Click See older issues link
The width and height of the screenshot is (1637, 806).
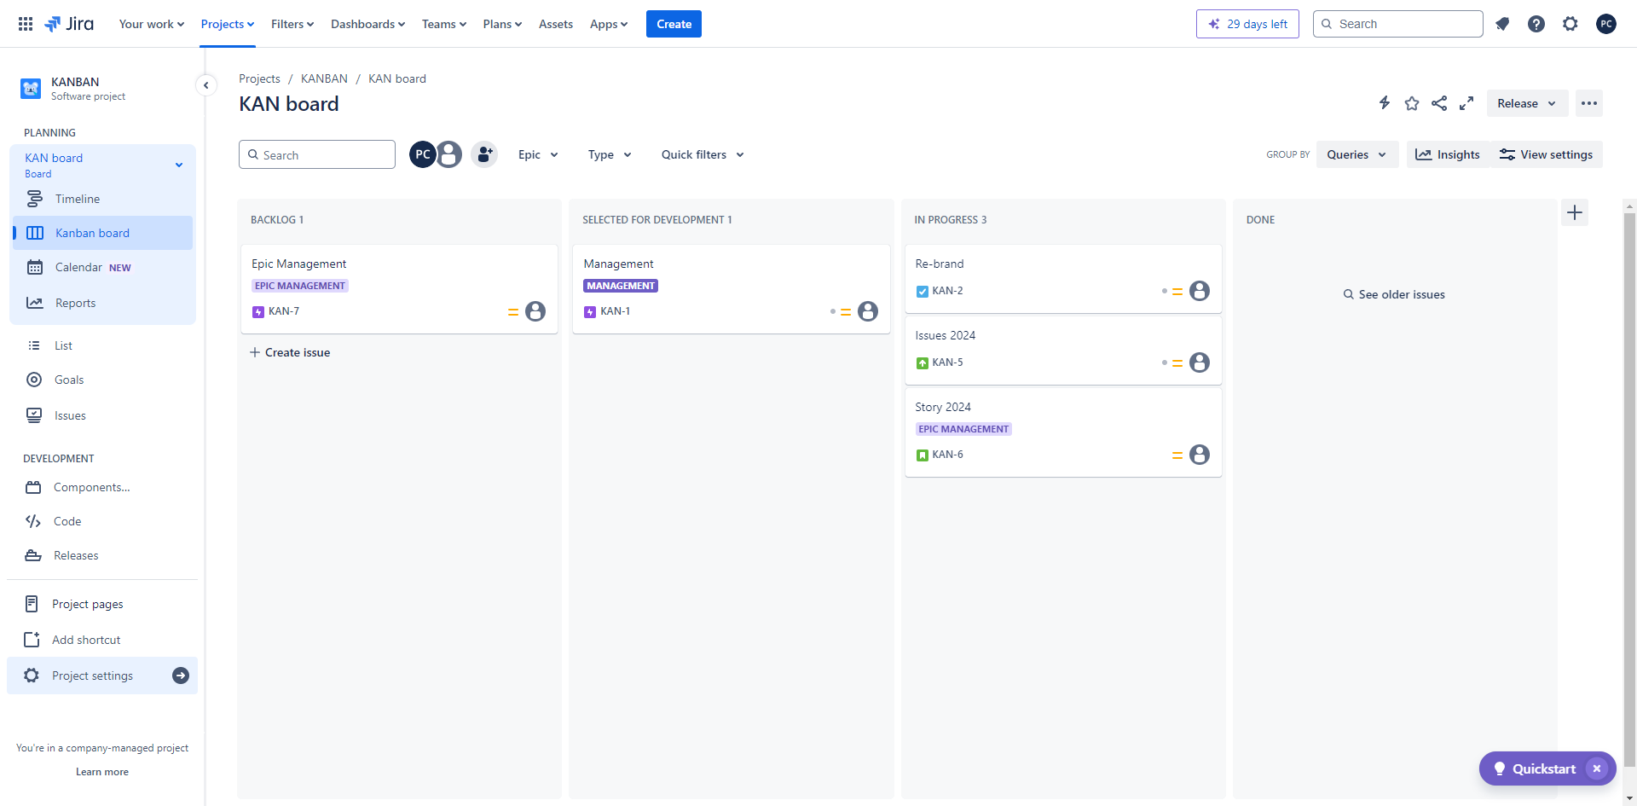pyautogui.click(x=1394, y=294)
